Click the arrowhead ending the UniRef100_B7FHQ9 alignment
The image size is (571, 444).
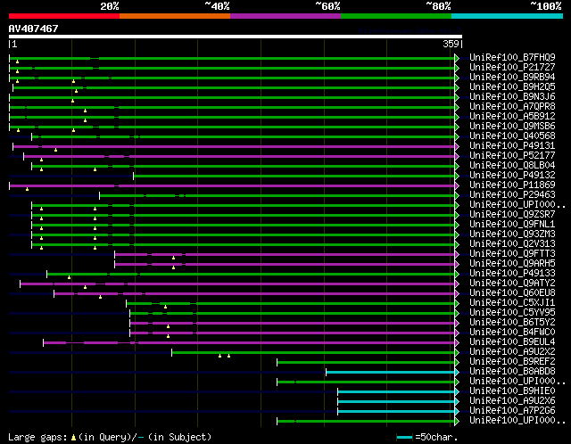tap(457, 57)
